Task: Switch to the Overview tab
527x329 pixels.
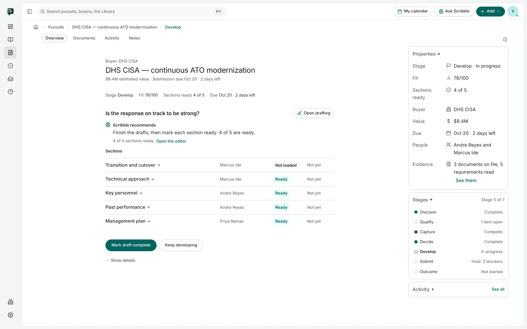Action: click(x=55, y=38)
